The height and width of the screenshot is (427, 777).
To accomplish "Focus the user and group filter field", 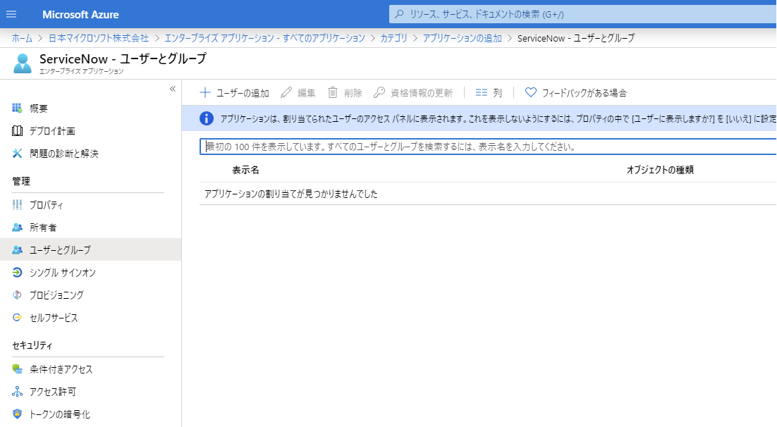I will 488,147.
